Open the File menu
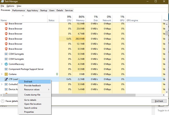169x115 pixels. coord(2,6)
